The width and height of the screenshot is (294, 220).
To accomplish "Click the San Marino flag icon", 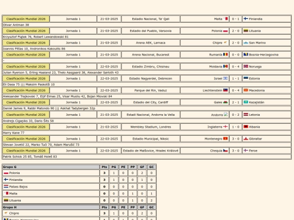I will [246, 43].
